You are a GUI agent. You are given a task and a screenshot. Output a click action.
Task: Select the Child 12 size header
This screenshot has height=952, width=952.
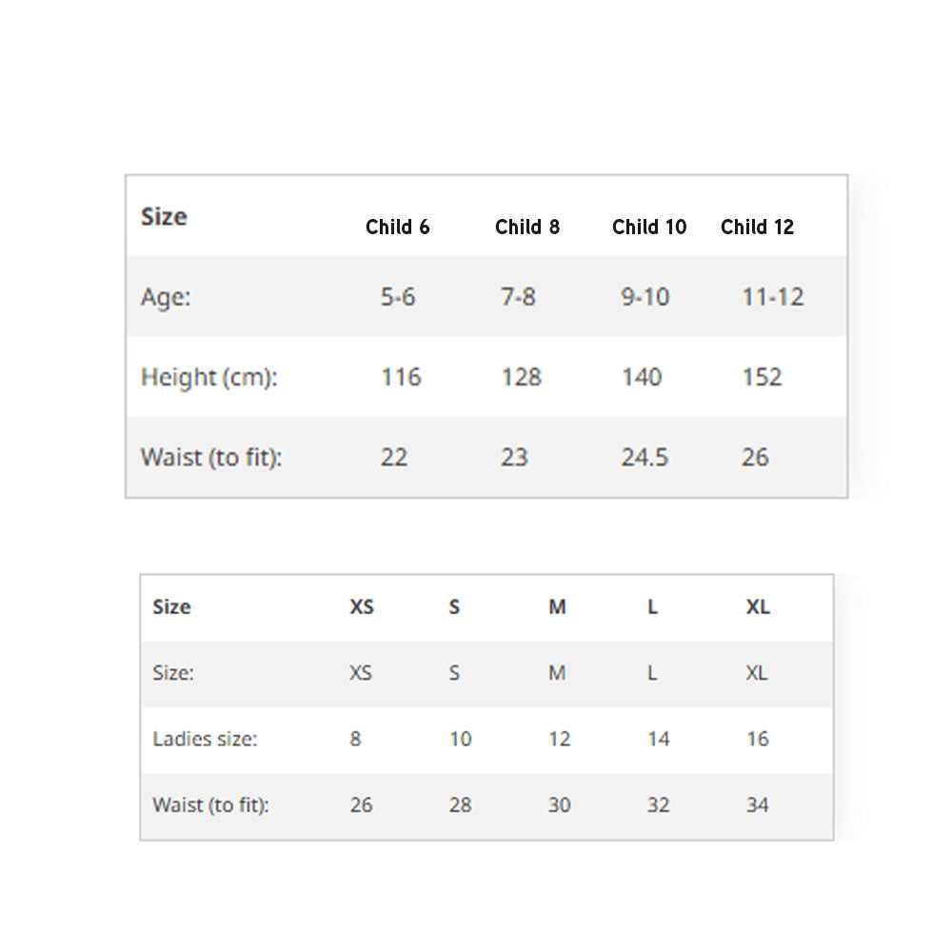click(757, 228)
